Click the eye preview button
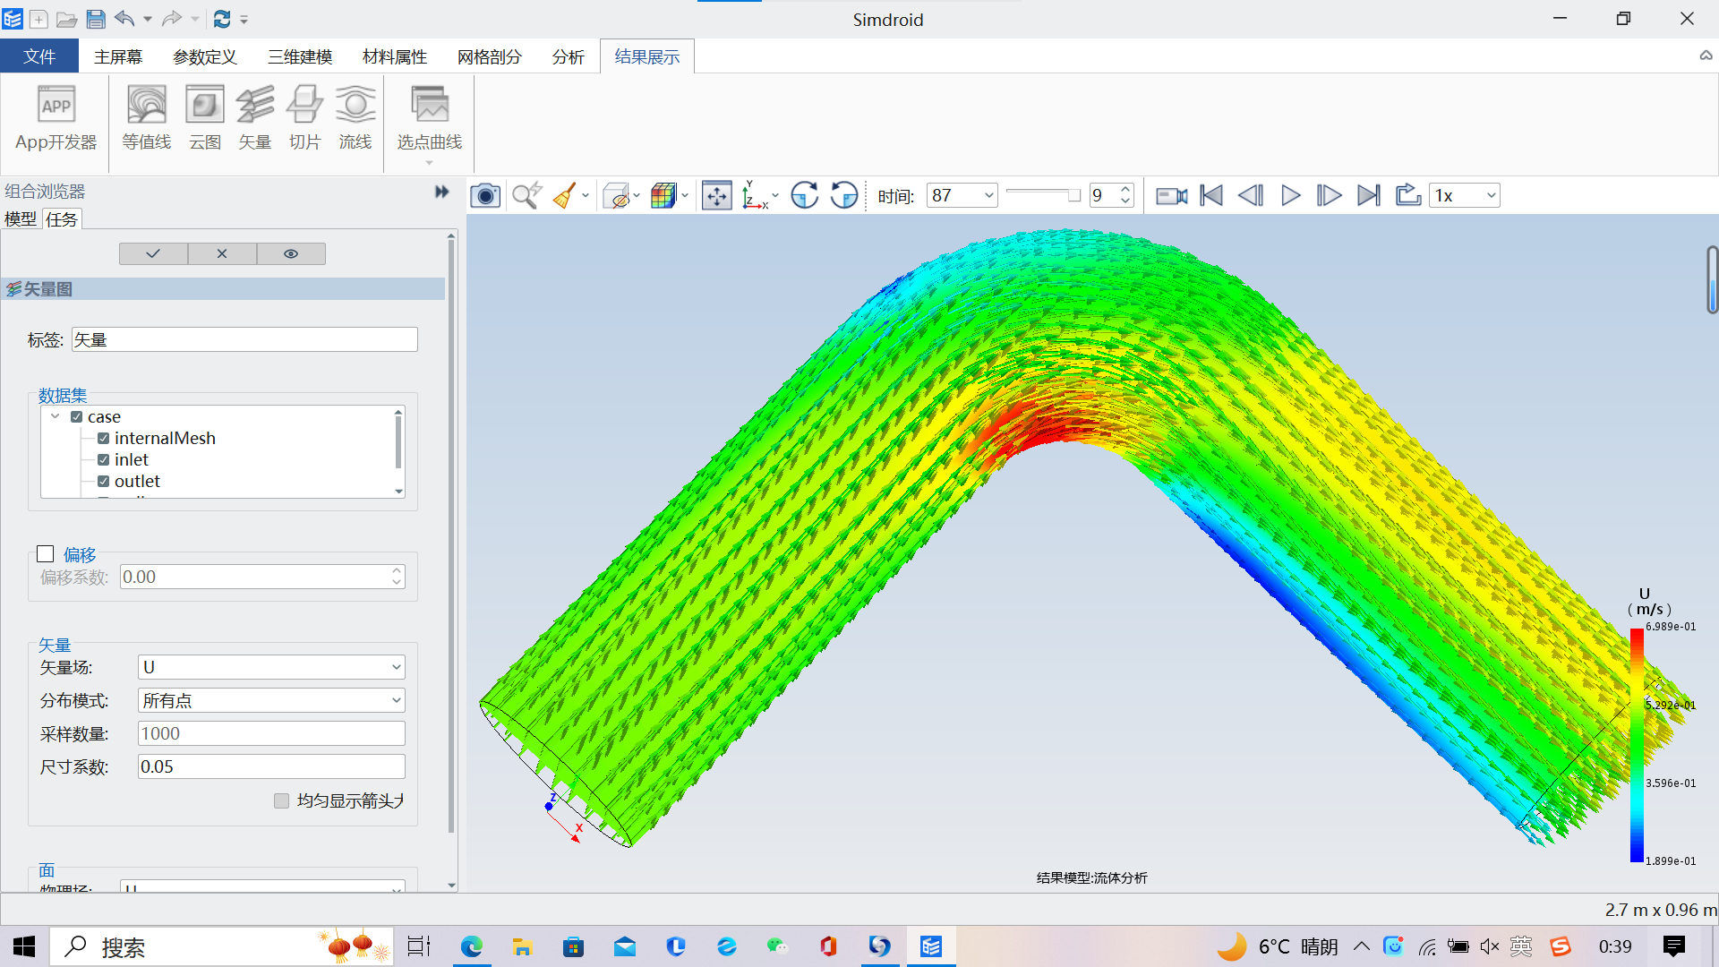 tap(291, 253)
